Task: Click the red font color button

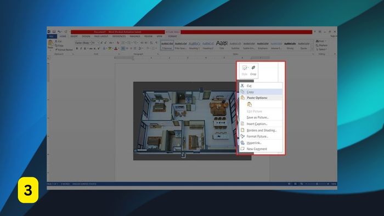Action: coord(116,49)
